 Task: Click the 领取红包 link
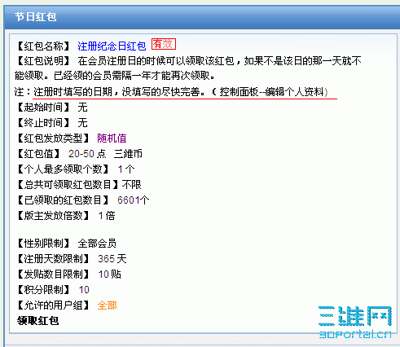(37, 321)
